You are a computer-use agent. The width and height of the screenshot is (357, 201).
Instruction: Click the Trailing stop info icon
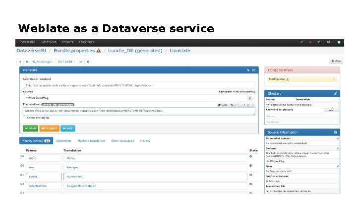(288, 79)
